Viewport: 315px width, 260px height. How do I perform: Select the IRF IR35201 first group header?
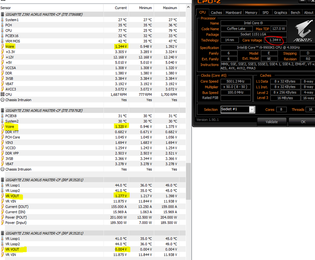(x=44, y=180)
